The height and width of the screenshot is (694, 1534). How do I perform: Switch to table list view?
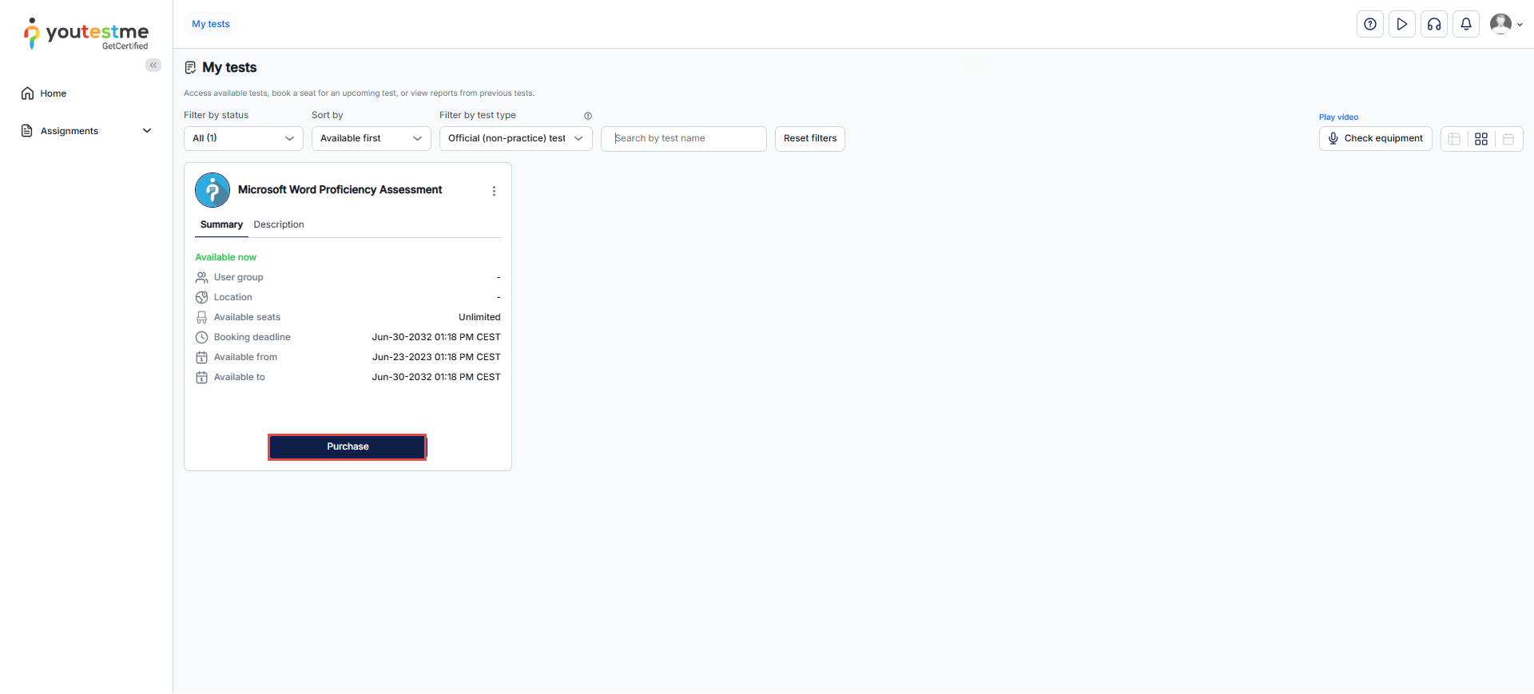pos(1454,139)
